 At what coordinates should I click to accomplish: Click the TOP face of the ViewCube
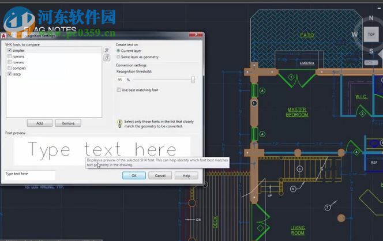coord(371,35)
